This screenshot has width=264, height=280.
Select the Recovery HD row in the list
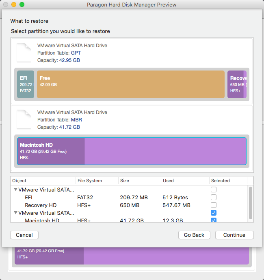coord(129,205)
